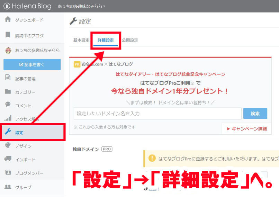Click the PR badge icon

pyautogui.click(x=77, y=64)
